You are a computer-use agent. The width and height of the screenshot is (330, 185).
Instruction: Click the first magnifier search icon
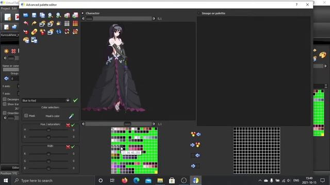[51, 15]
